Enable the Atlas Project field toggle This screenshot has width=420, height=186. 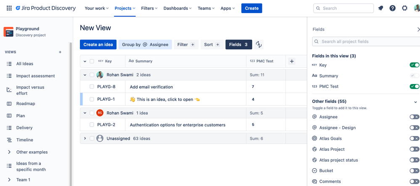pos(415,149)
